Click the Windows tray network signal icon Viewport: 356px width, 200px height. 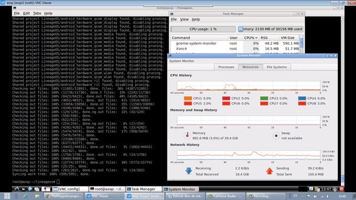pyautogui.click(x=322, y=196)
